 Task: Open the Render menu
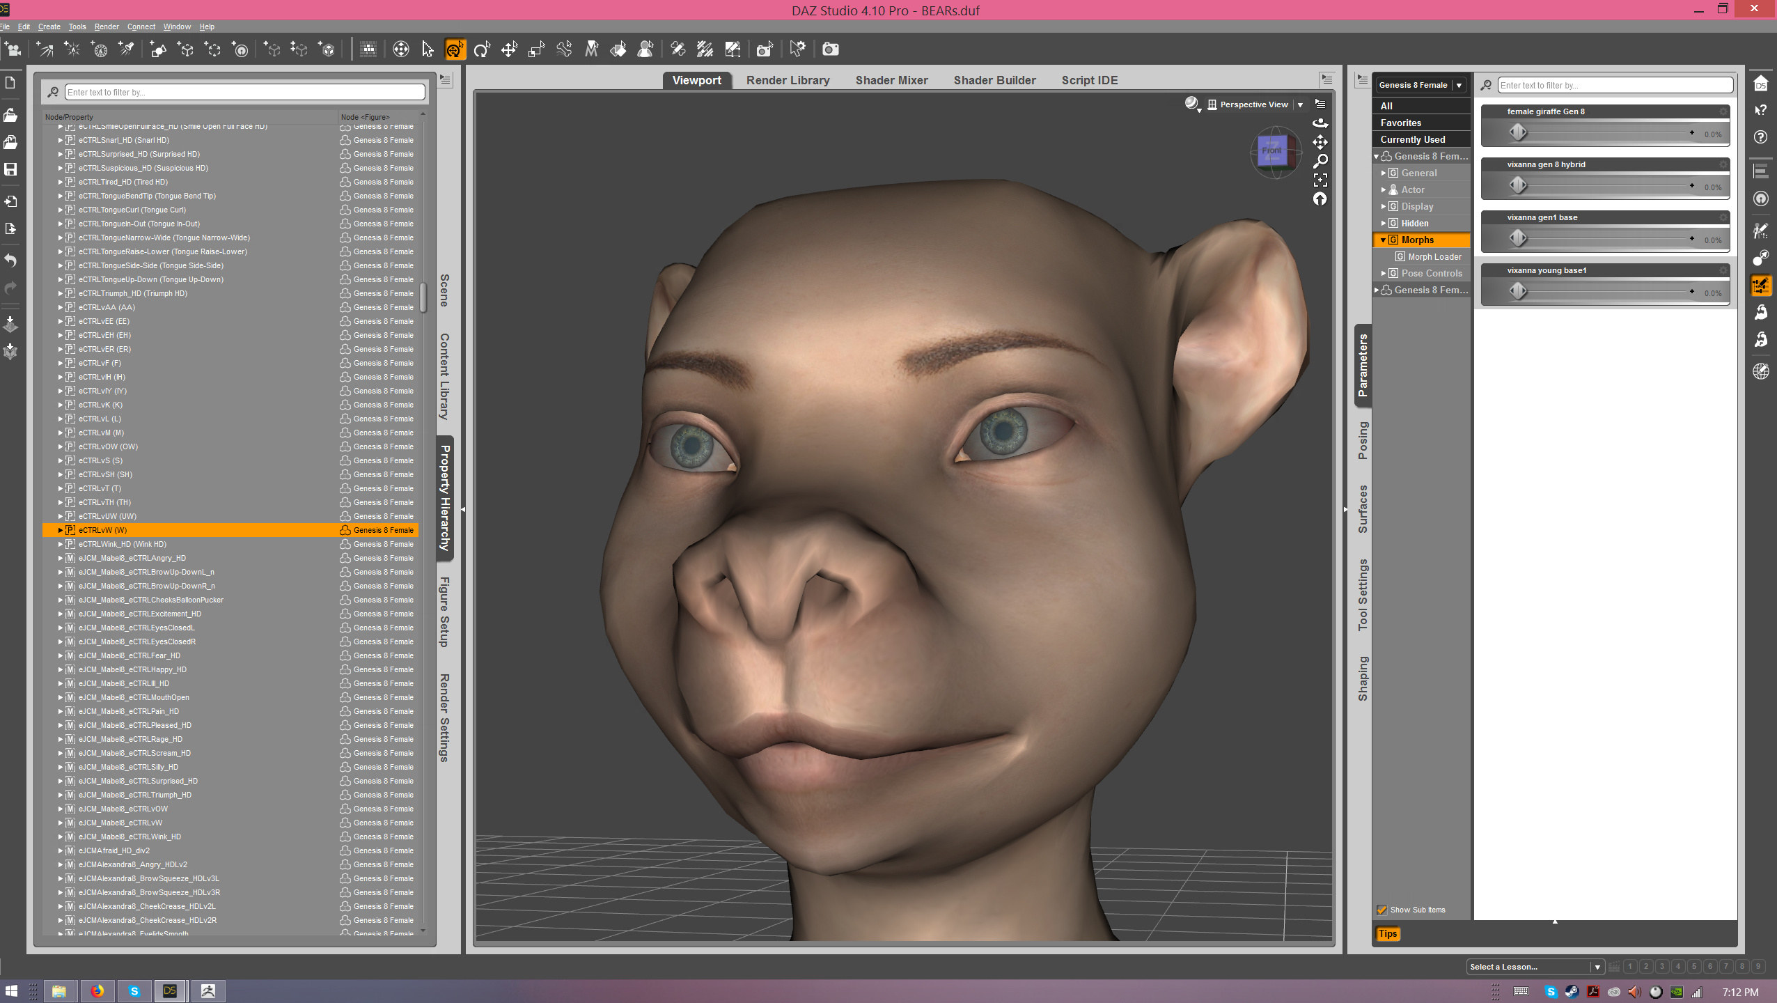click(107, 26)
